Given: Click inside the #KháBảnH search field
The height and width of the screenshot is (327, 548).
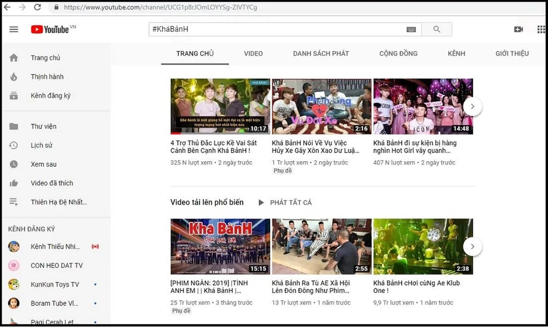Looking at the screenshot, I should pyautogui.click(x=274, y=30).
